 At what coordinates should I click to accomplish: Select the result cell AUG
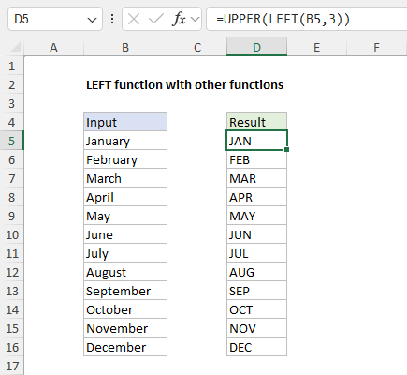(x=256, y=272)
